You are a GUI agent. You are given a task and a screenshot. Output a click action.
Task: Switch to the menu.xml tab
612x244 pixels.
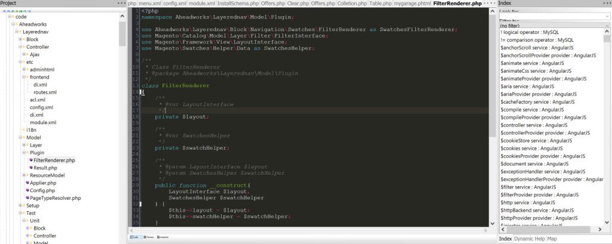point(149,4)
